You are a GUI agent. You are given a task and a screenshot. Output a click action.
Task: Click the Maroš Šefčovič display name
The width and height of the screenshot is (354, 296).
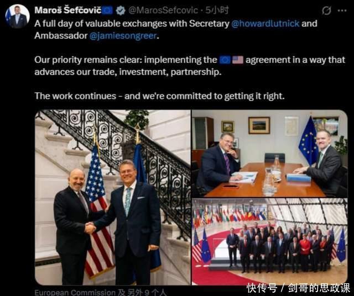68,10
